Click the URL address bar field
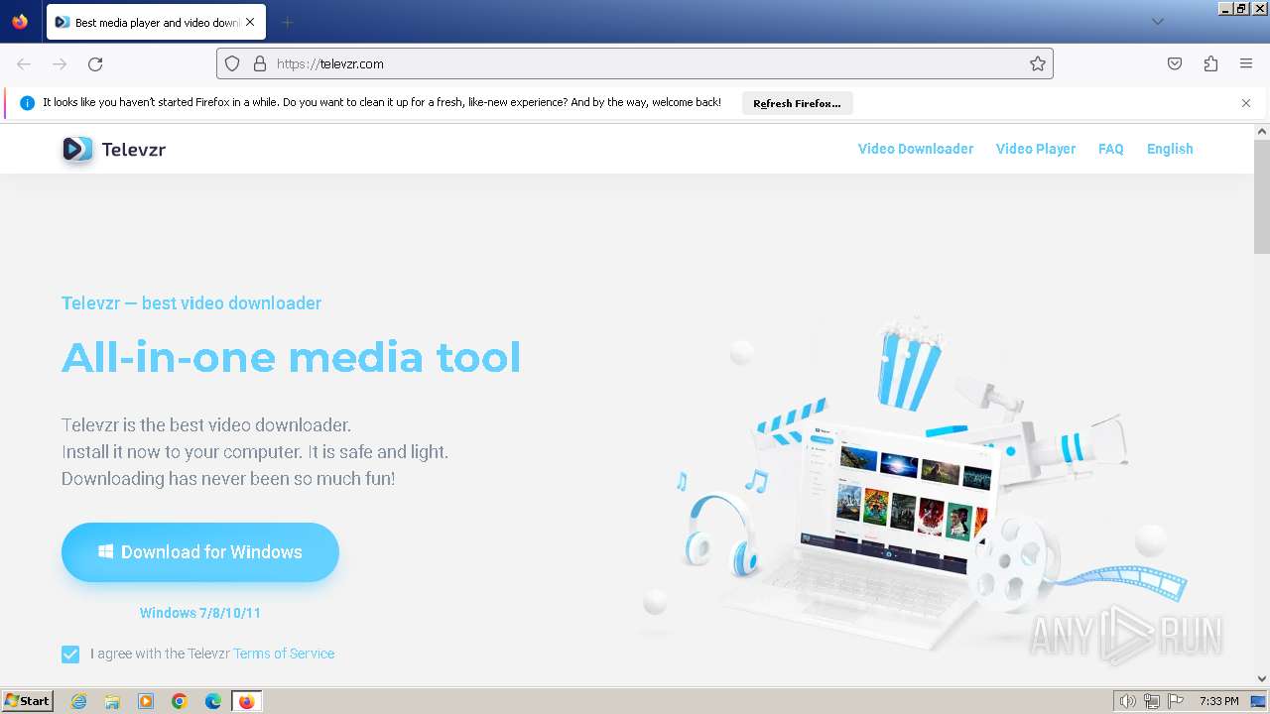 pyautogui.click(x=635, y=63)
